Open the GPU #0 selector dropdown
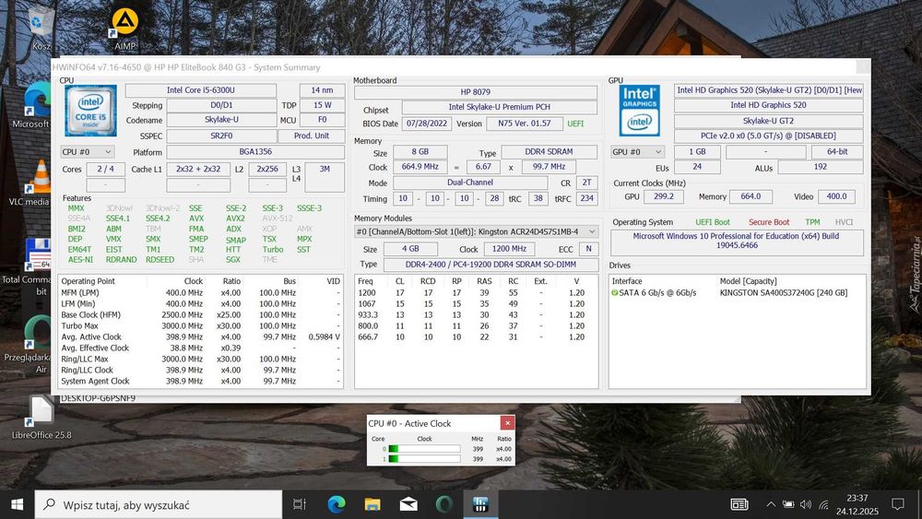The image size is (922, 519). [x=637, y=152]
